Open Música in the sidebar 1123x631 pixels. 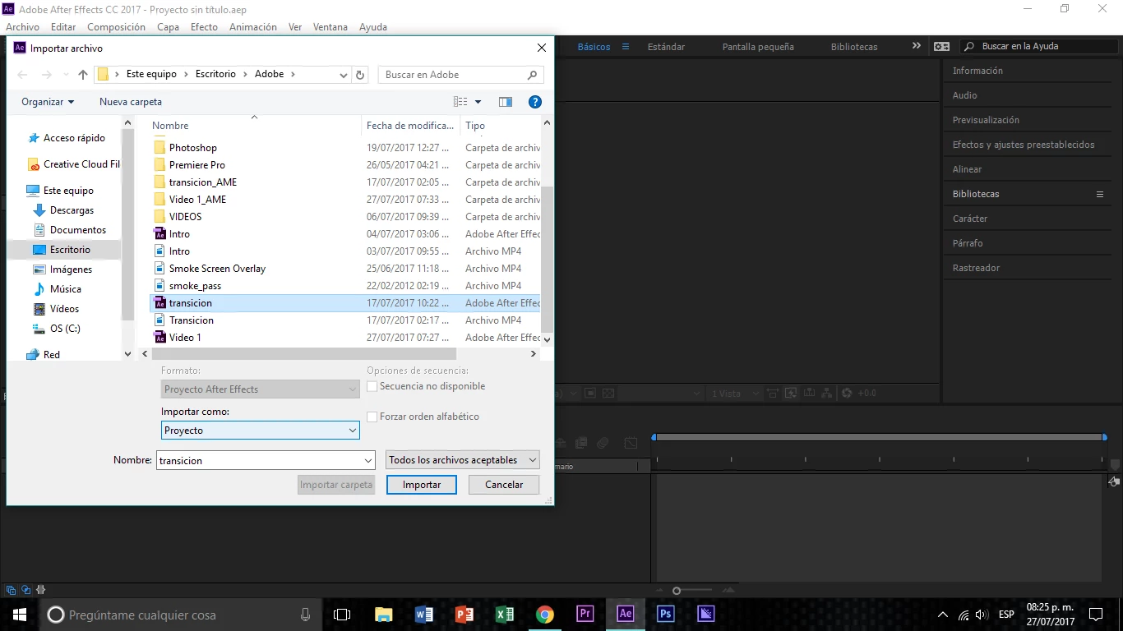pyautogui.click(x=65, y=289)
